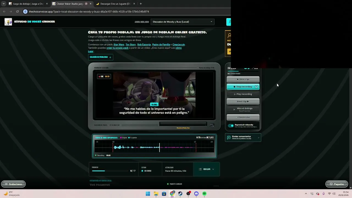352x198 pixels.
Task: Open the weather widget showing Despejado
Action: tap(12, 194)
